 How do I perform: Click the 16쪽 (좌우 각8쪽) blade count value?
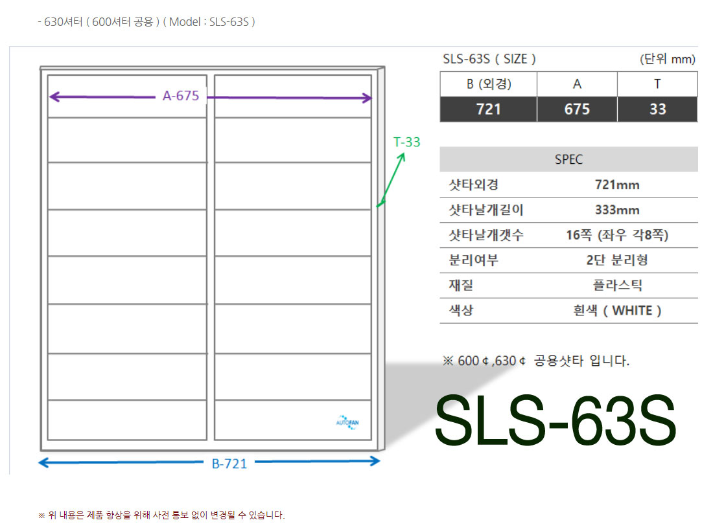pos(617,235)
